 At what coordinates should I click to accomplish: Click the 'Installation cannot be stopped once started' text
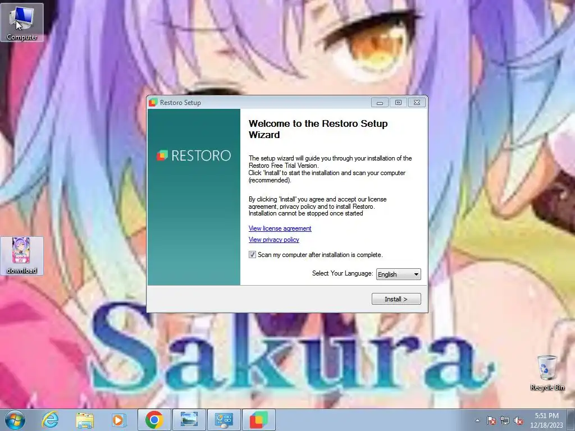(306, 213)
